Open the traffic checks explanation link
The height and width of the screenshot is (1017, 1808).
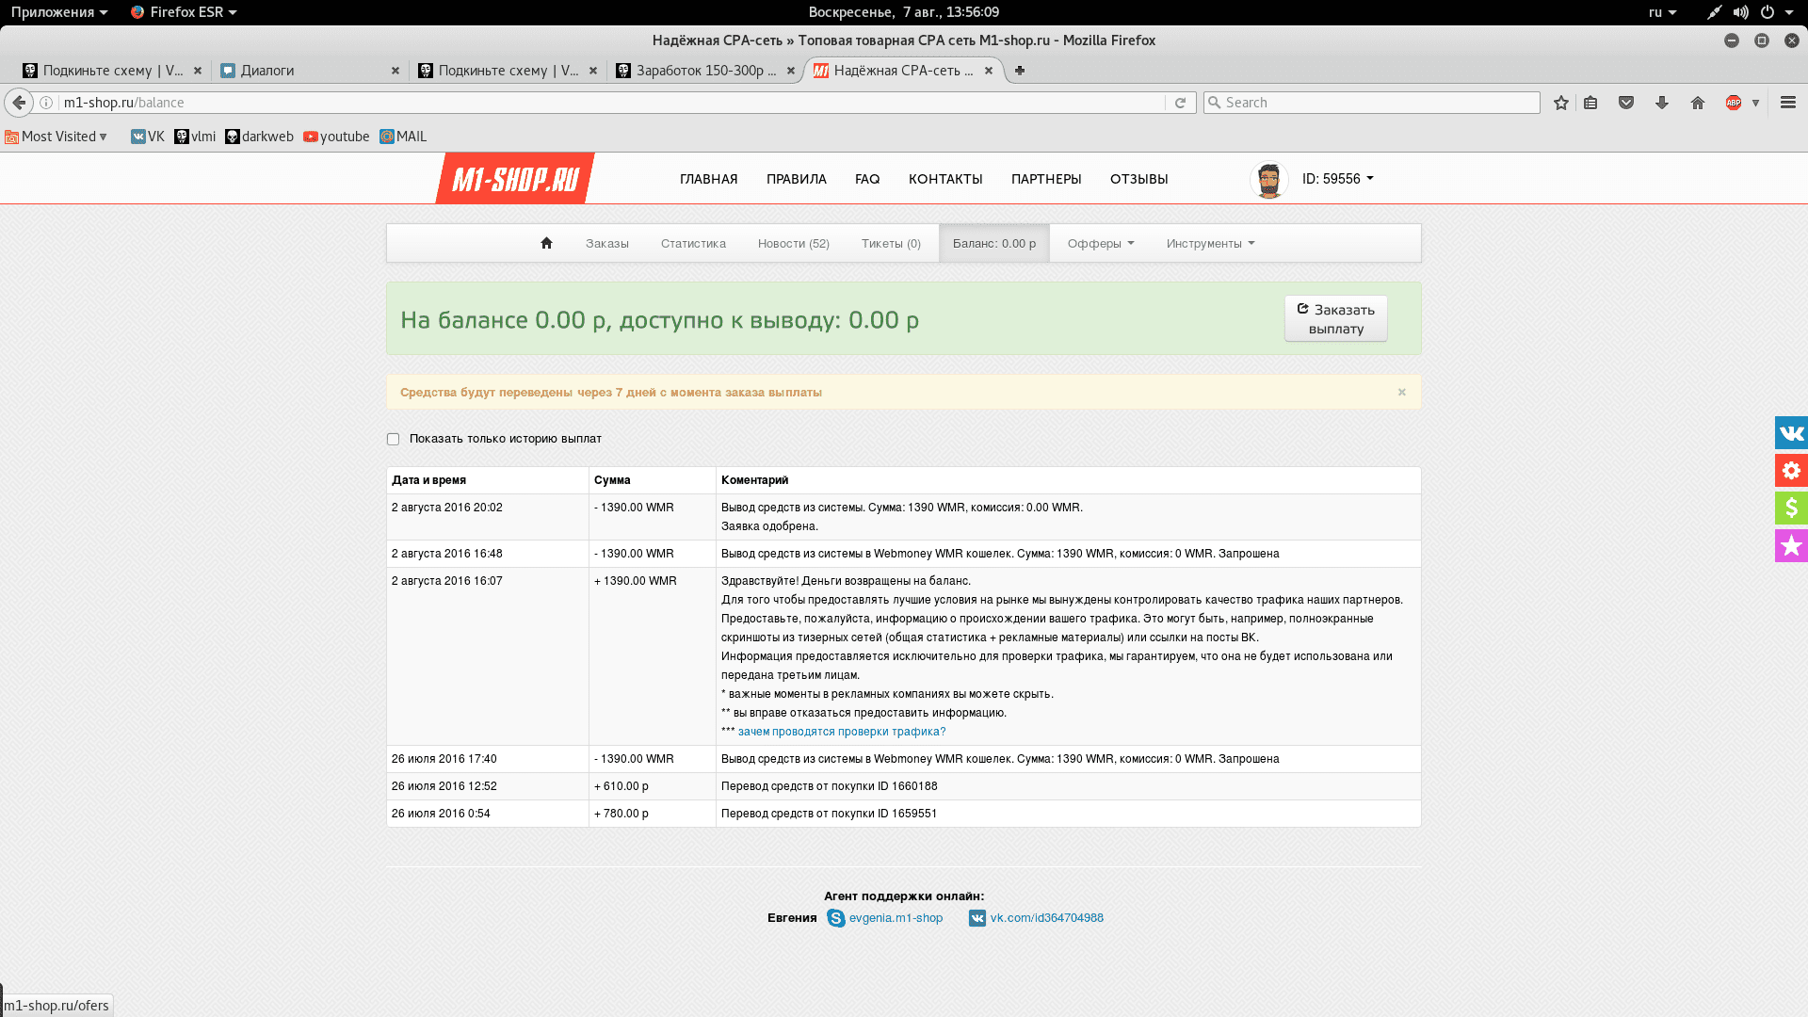pos(841,732)
